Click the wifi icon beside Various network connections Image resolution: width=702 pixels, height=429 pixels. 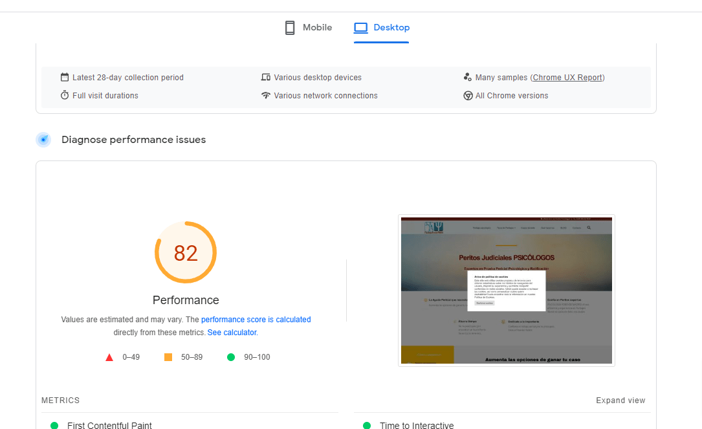pyautogui.click(x=265, y=95)
